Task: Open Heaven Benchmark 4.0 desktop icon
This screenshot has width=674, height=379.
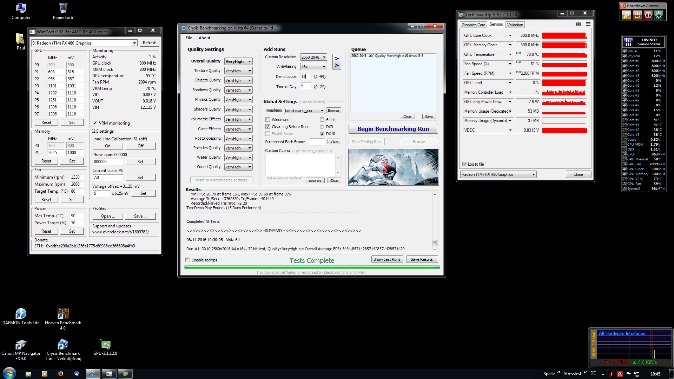Action: pos(63,314)
